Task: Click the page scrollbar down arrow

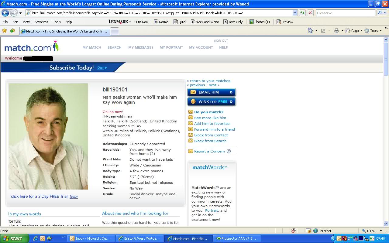Action: pos(386,224)
